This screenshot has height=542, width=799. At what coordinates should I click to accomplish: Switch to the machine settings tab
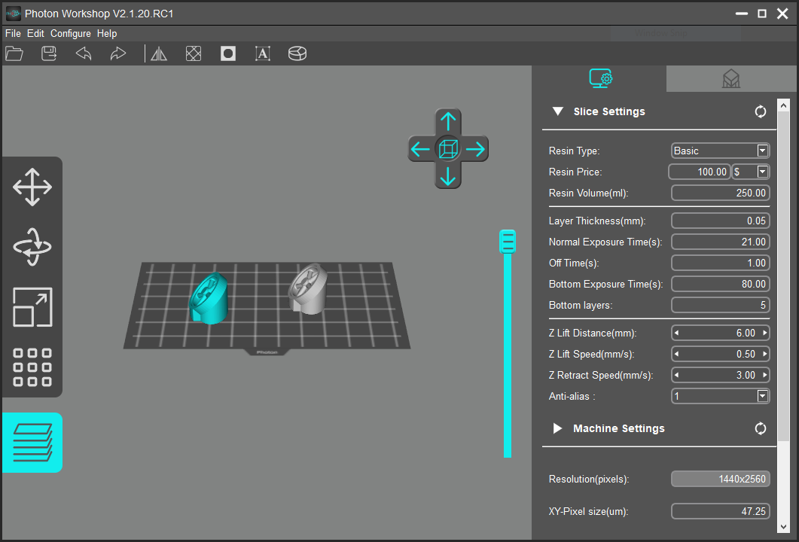(x=730, y=78)
